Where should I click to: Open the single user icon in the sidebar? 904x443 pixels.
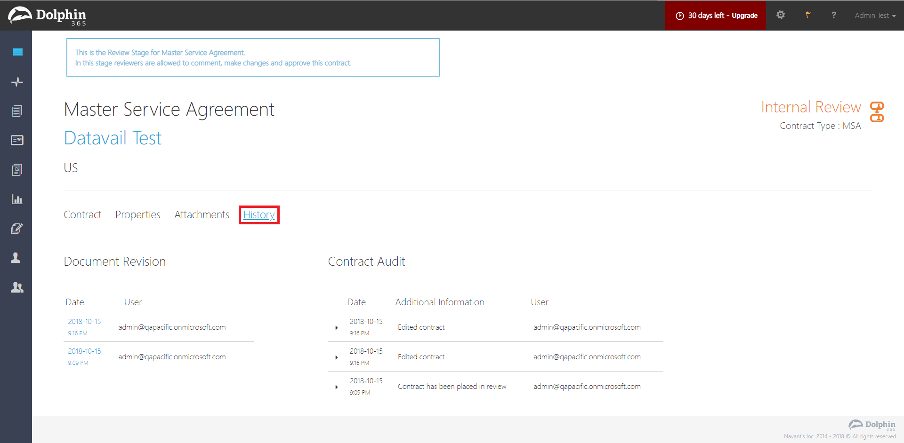(16, 258)
